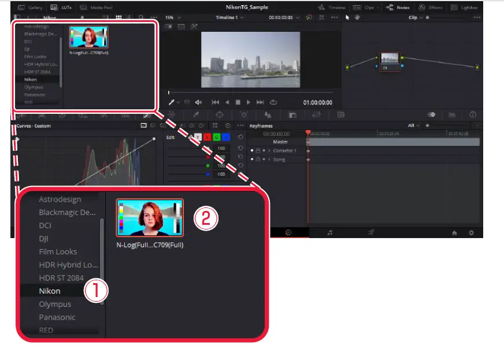Toggle loop playback in the viewer
504x345 pixels.
click(x=273, y=102)
